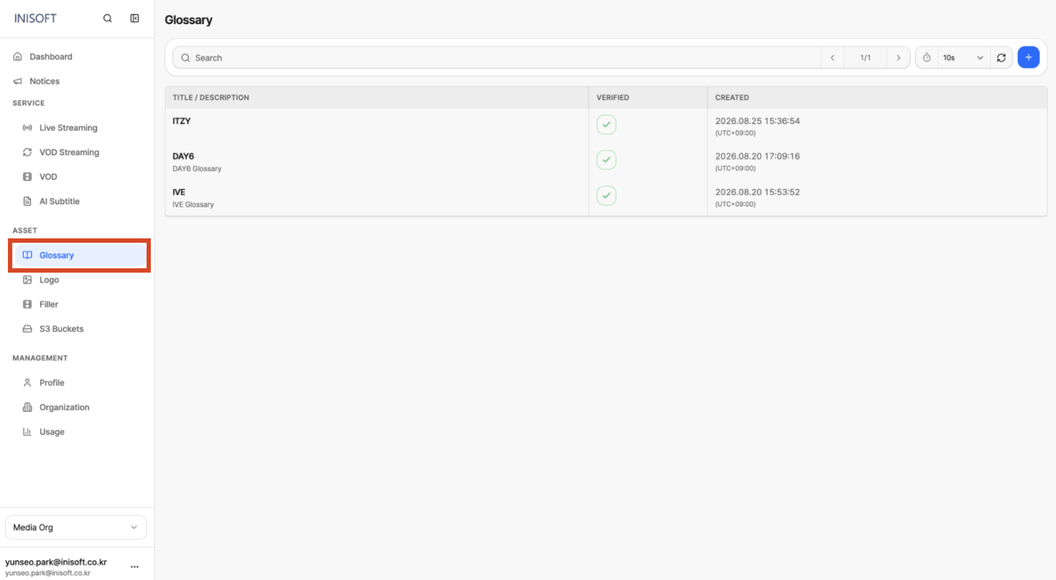
Task: Open the DAY6 glossary entry
Action: (x=377, y=162)
